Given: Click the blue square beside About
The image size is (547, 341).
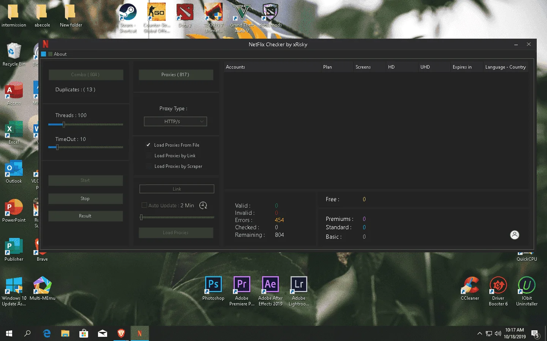Looking at the screenshot, I should 44,54.
